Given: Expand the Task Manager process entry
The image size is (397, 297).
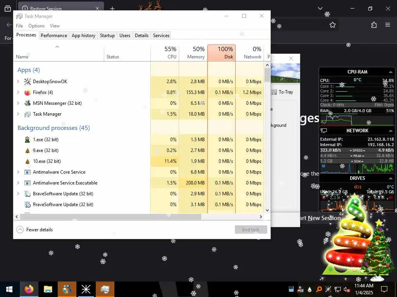Looking at the screenshot, I should (18, 114).
